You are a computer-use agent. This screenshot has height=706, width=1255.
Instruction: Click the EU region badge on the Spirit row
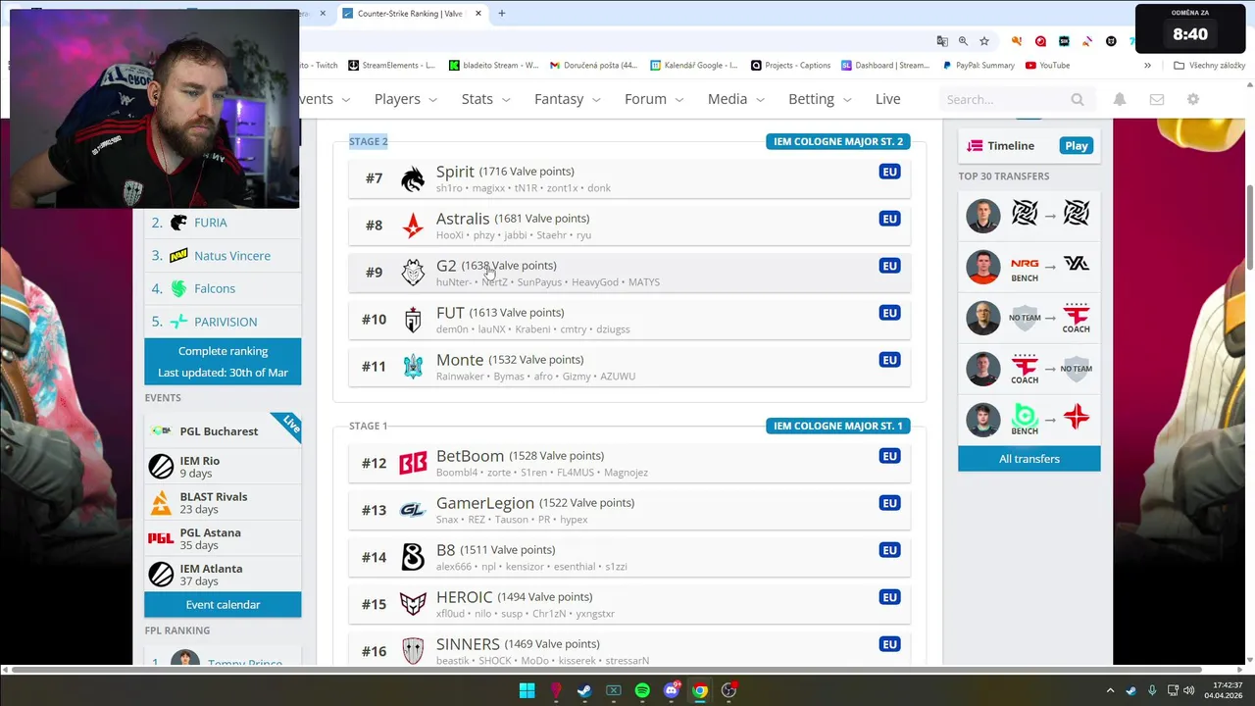pyautogui.click(x=889, y=172)
